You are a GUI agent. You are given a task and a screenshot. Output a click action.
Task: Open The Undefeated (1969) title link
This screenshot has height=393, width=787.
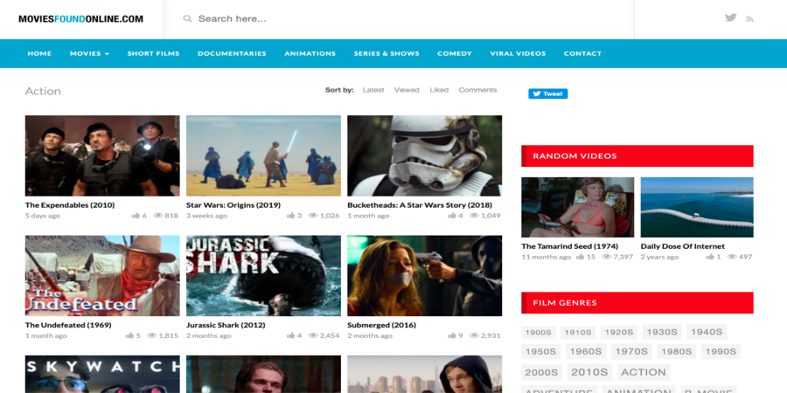point(68,325)
